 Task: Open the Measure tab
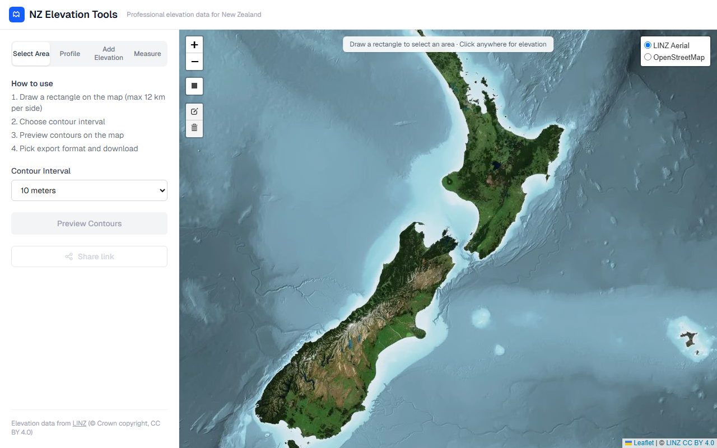(x=147, y=54)
